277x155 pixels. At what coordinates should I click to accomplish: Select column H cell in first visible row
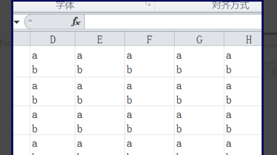pos(243,61)
